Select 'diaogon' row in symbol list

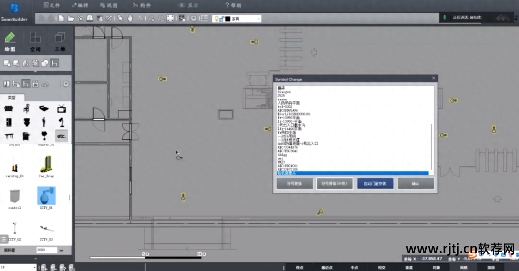(284, 92)
